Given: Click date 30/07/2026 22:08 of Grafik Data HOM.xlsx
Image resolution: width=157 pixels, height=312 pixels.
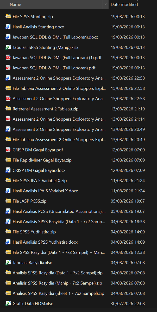Looking at the screenshot, I should click(128, 303).
